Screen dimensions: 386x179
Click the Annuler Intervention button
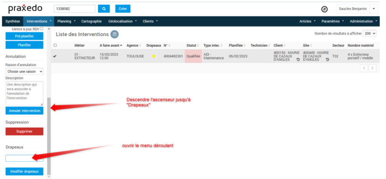point(25,111)
